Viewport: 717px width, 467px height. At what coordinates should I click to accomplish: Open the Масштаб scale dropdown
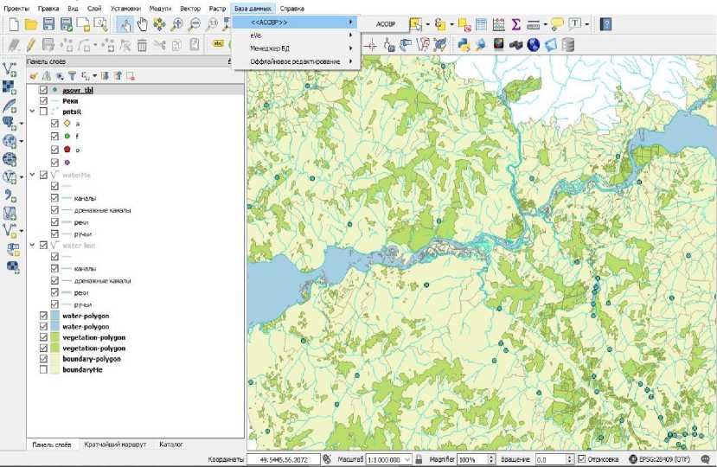(x=407, y=459)
